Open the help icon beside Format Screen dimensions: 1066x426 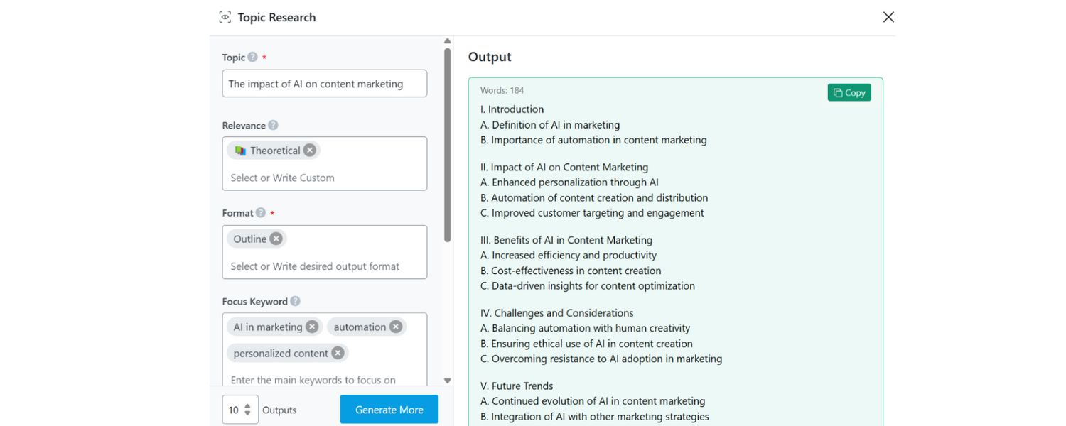261,212
